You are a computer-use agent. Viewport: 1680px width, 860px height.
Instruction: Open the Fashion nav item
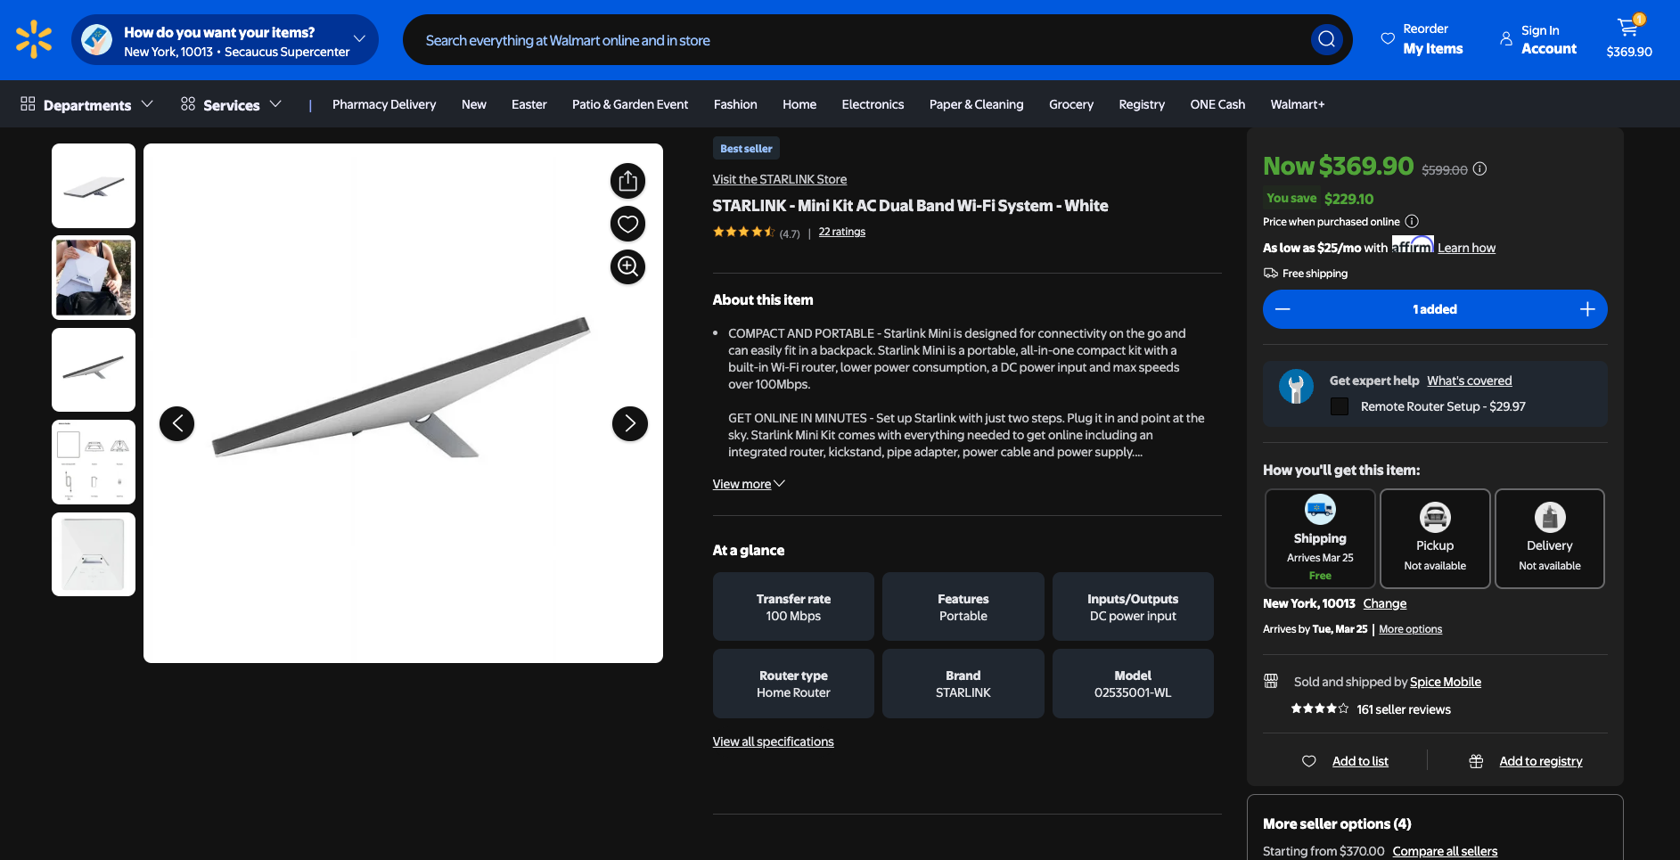pos(735,104)
